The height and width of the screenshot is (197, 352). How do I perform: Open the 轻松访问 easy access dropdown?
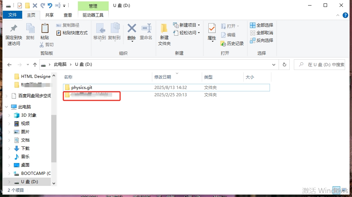click(186, 33)
